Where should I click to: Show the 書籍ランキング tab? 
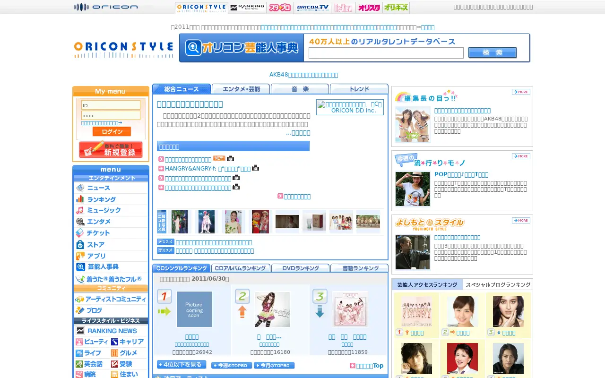click(x=359, y=268)
